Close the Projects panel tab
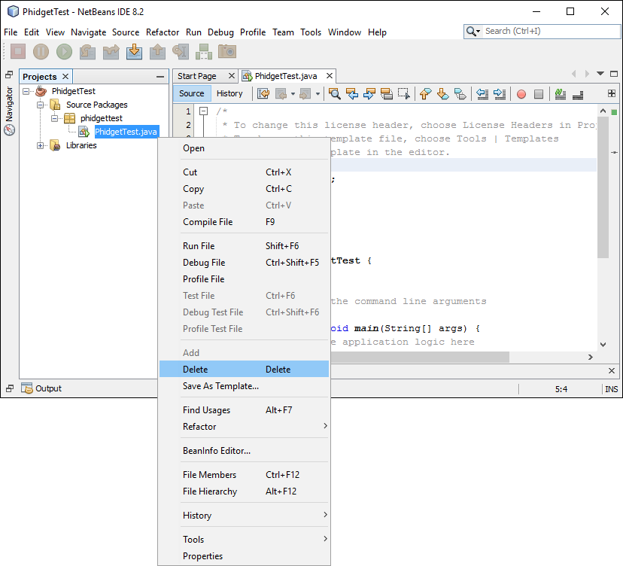Viewport: 623px width, 566px height. point(65,76)
